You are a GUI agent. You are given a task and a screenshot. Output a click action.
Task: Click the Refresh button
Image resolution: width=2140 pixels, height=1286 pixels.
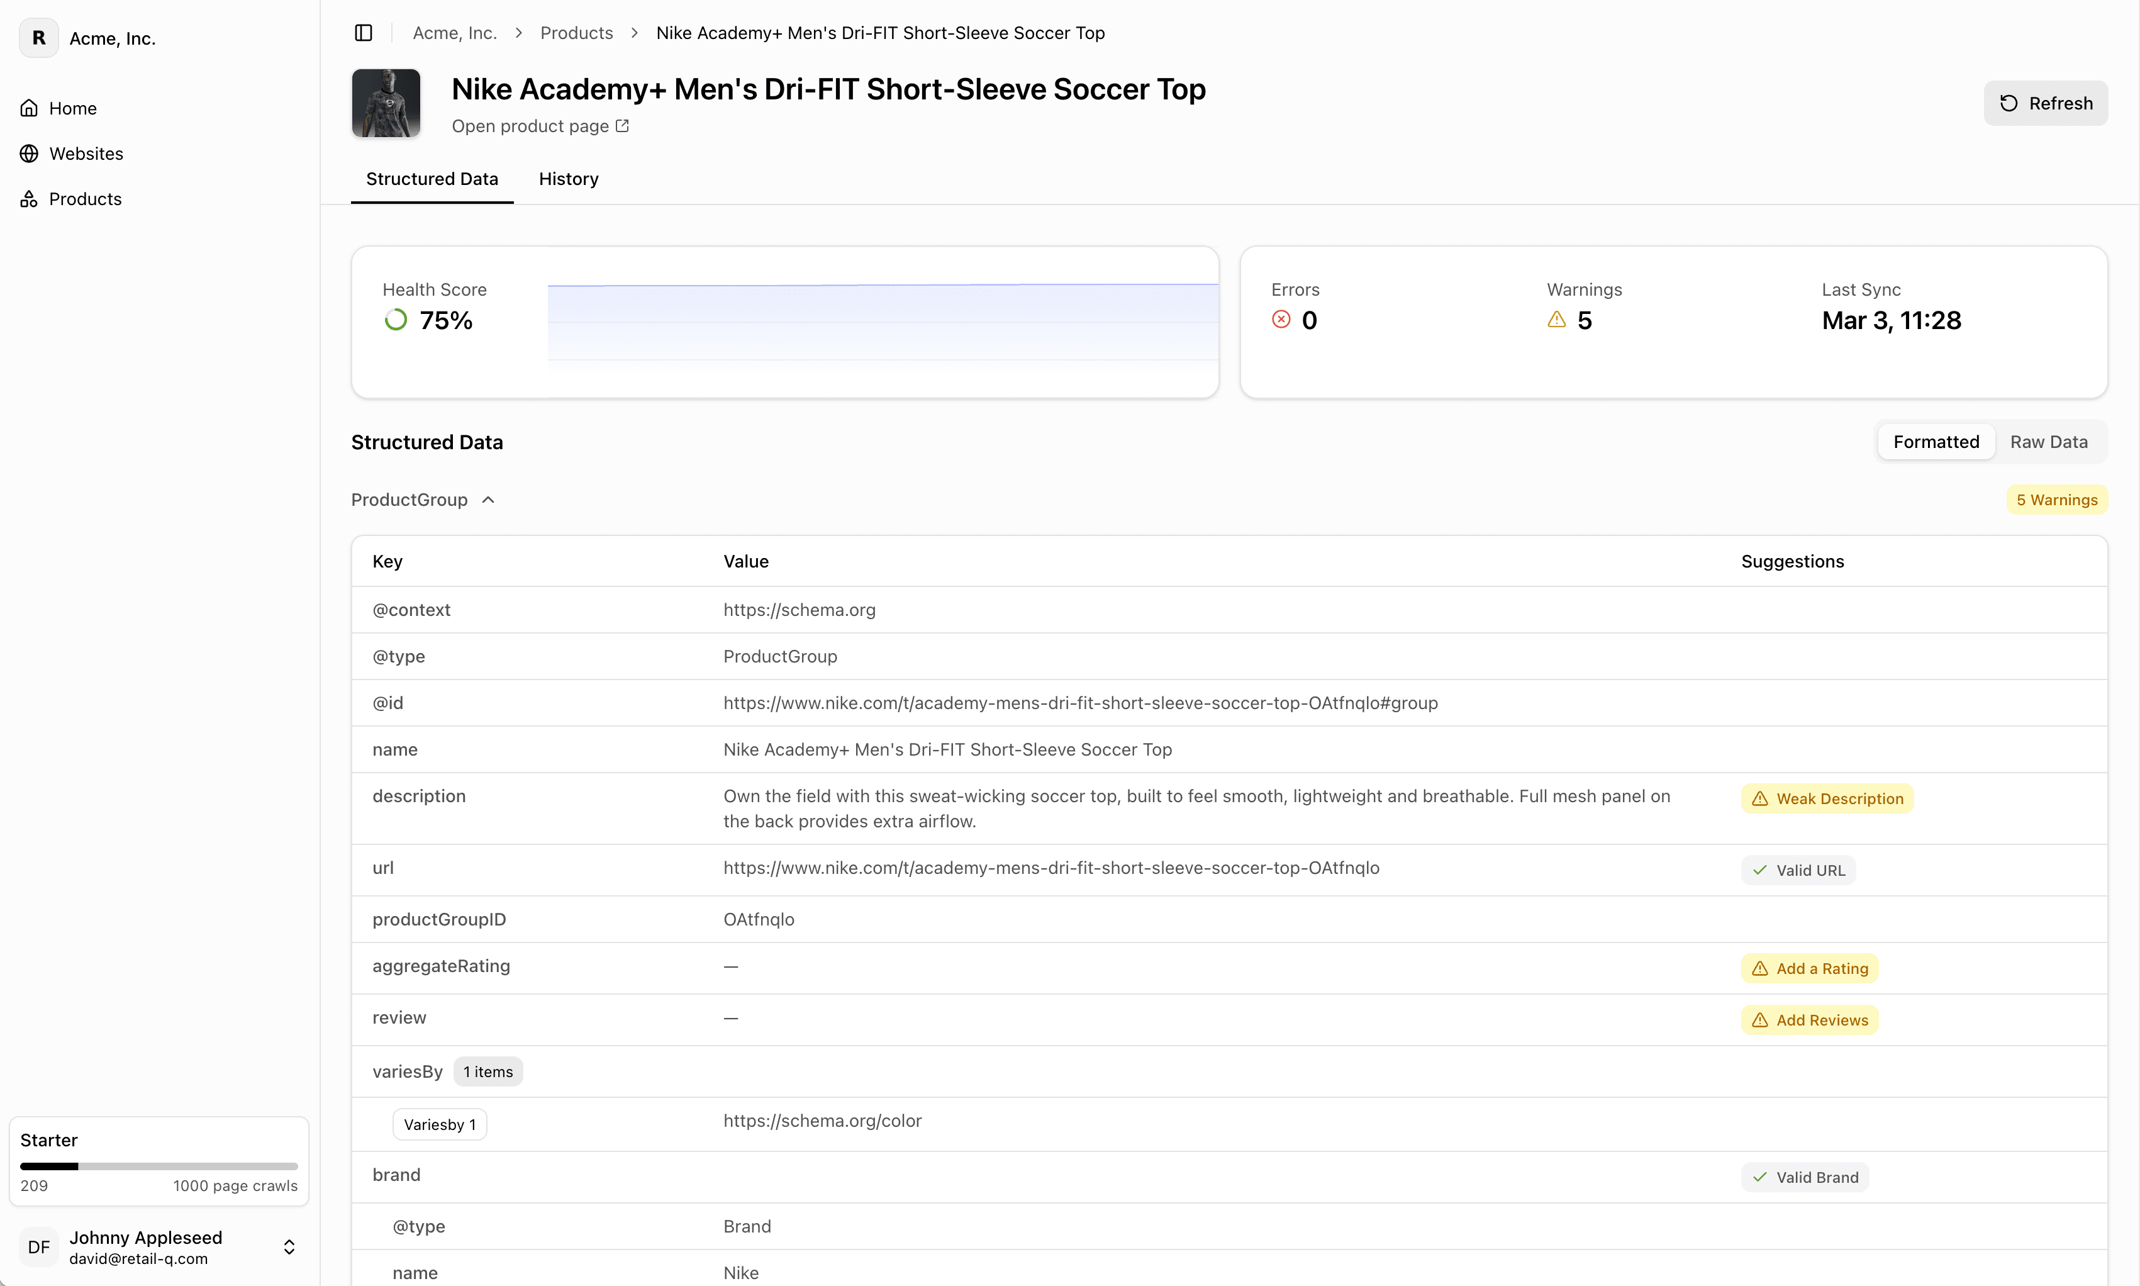(x=2046, y=103)
